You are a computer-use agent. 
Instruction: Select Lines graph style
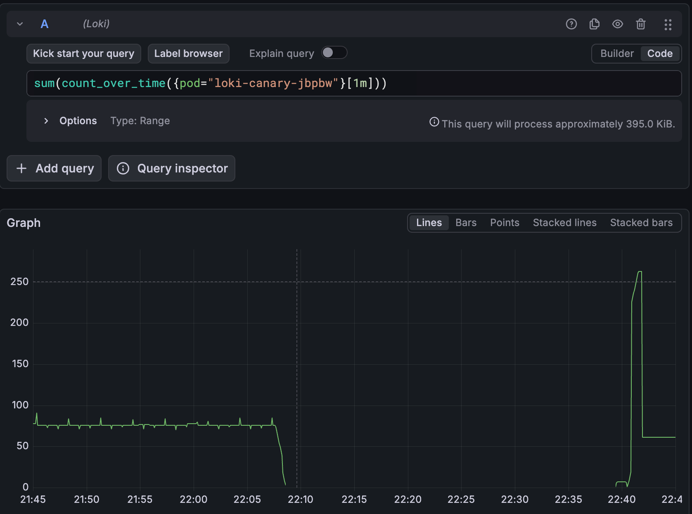click(x=429, y=223)
